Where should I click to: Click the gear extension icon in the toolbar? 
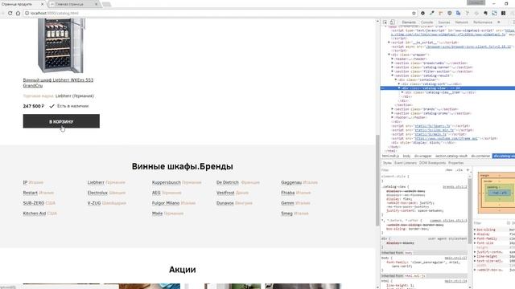click(x=422, y=13)
